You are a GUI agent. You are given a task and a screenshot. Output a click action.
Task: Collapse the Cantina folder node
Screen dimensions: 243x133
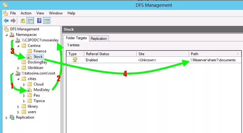click(18, 46)
